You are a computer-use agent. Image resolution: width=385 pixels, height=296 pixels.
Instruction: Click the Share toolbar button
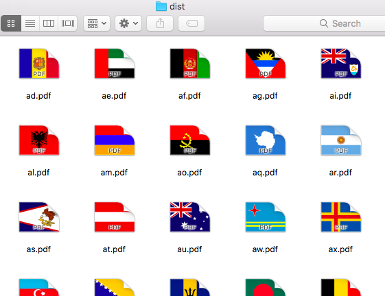pos(160,23)
